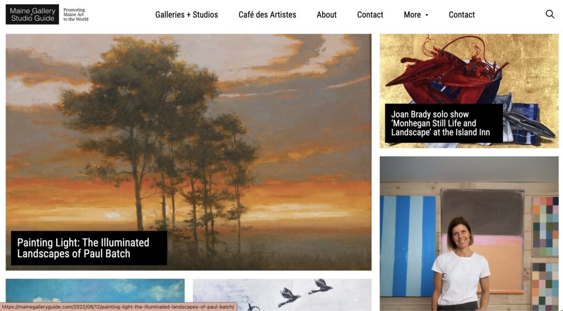Open Painting Light Paul Batch article title
This screenshot has height=311, width=563.
(x=84, y=248)
